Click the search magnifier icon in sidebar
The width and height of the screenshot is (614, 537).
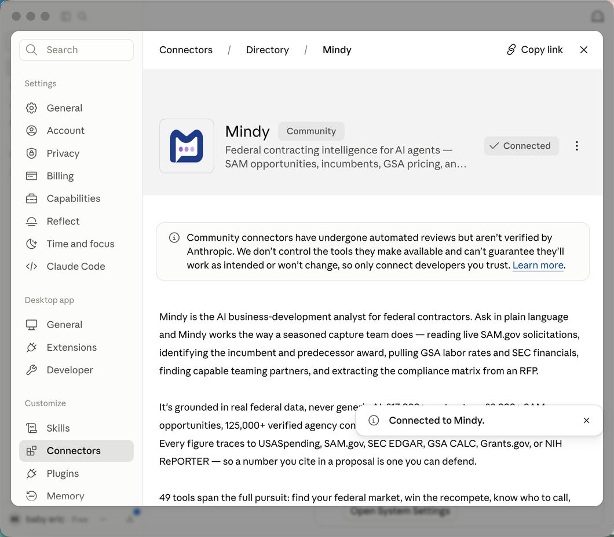point(31,50)
